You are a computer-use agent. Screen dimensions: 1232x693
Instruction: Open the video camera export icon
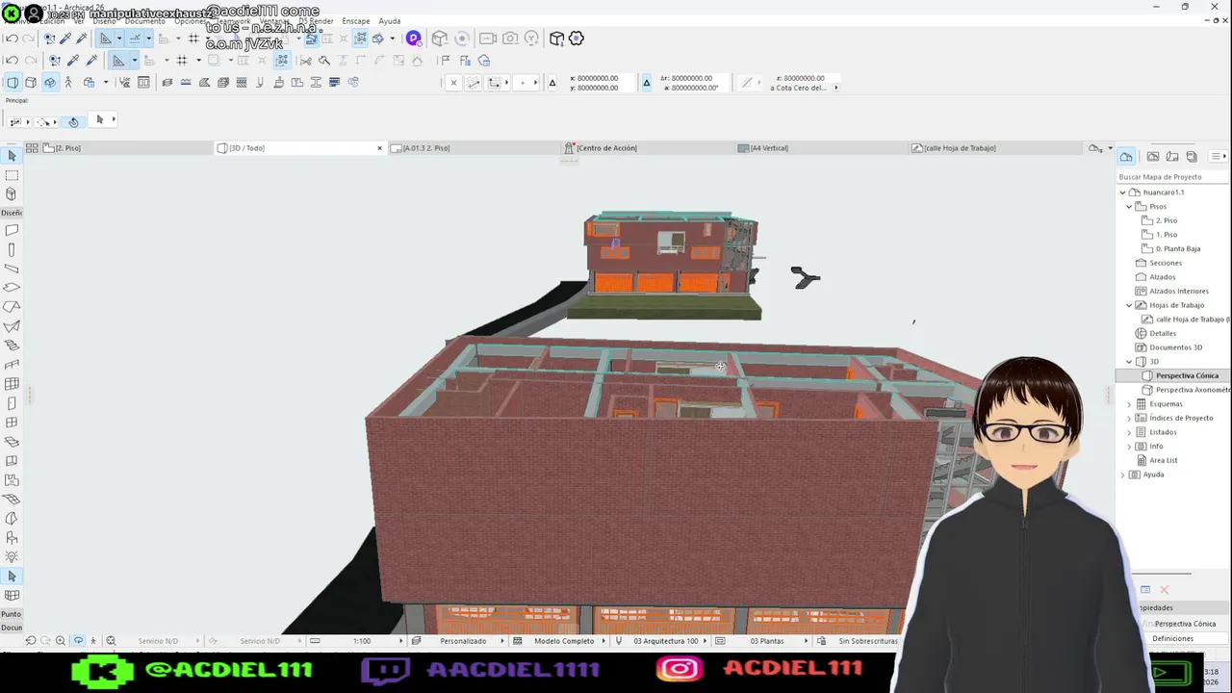pos(488,38)
